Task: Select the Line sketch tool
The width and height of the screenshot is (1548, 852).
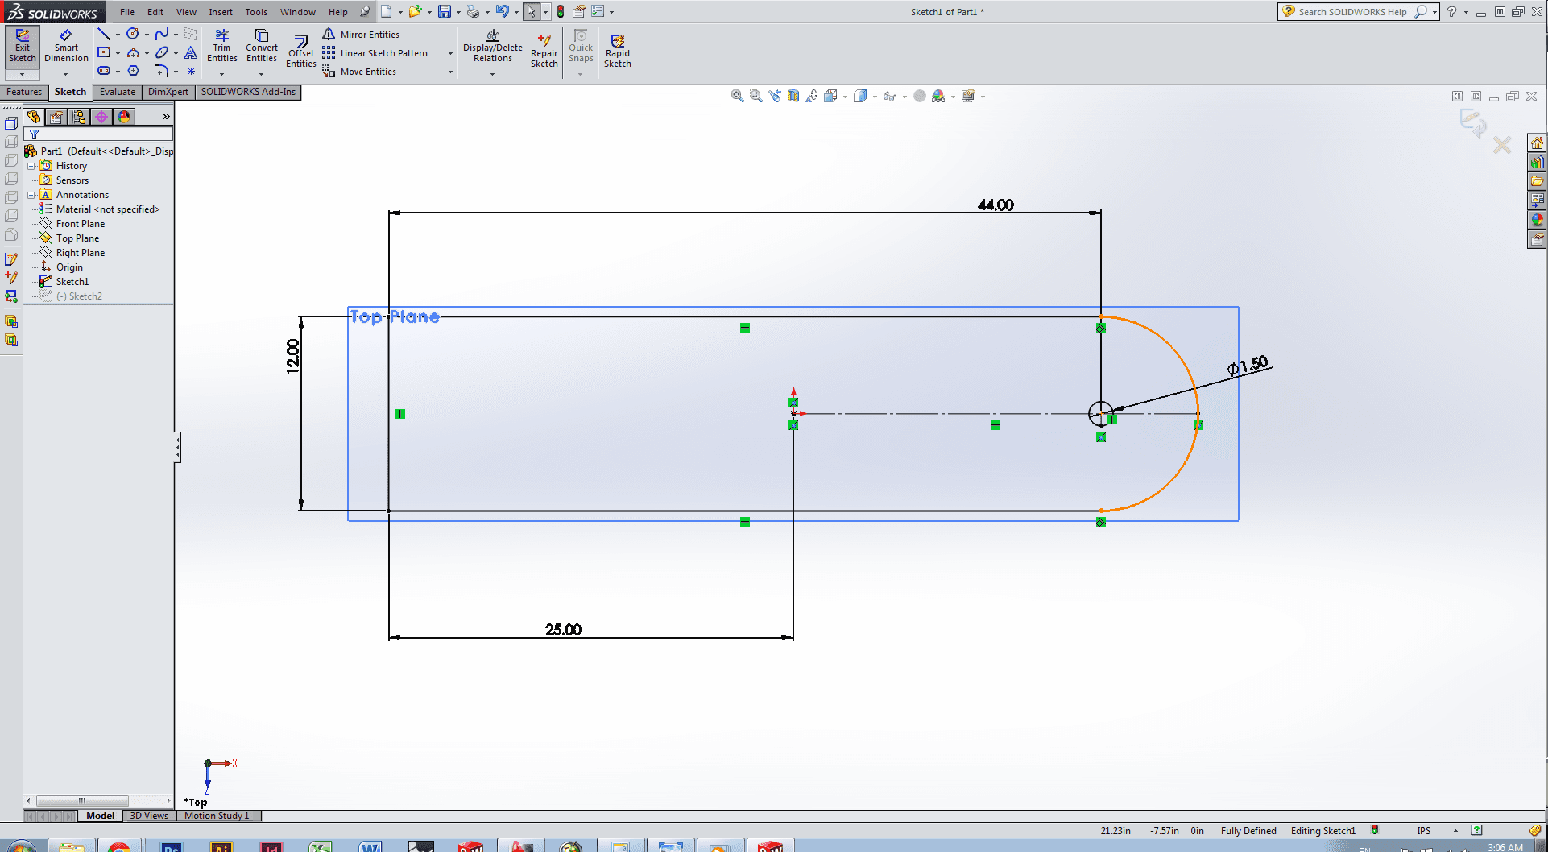Action: (x=104, y=34)
